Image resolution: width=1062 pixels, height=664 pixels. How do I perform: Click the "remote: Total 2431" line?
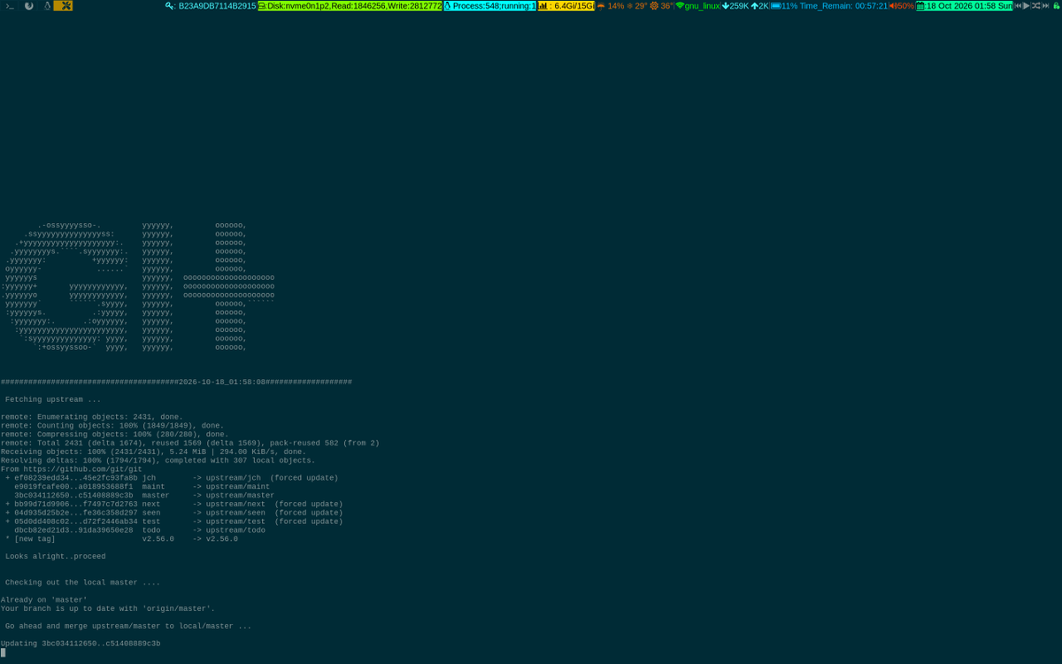coord(190,443)
